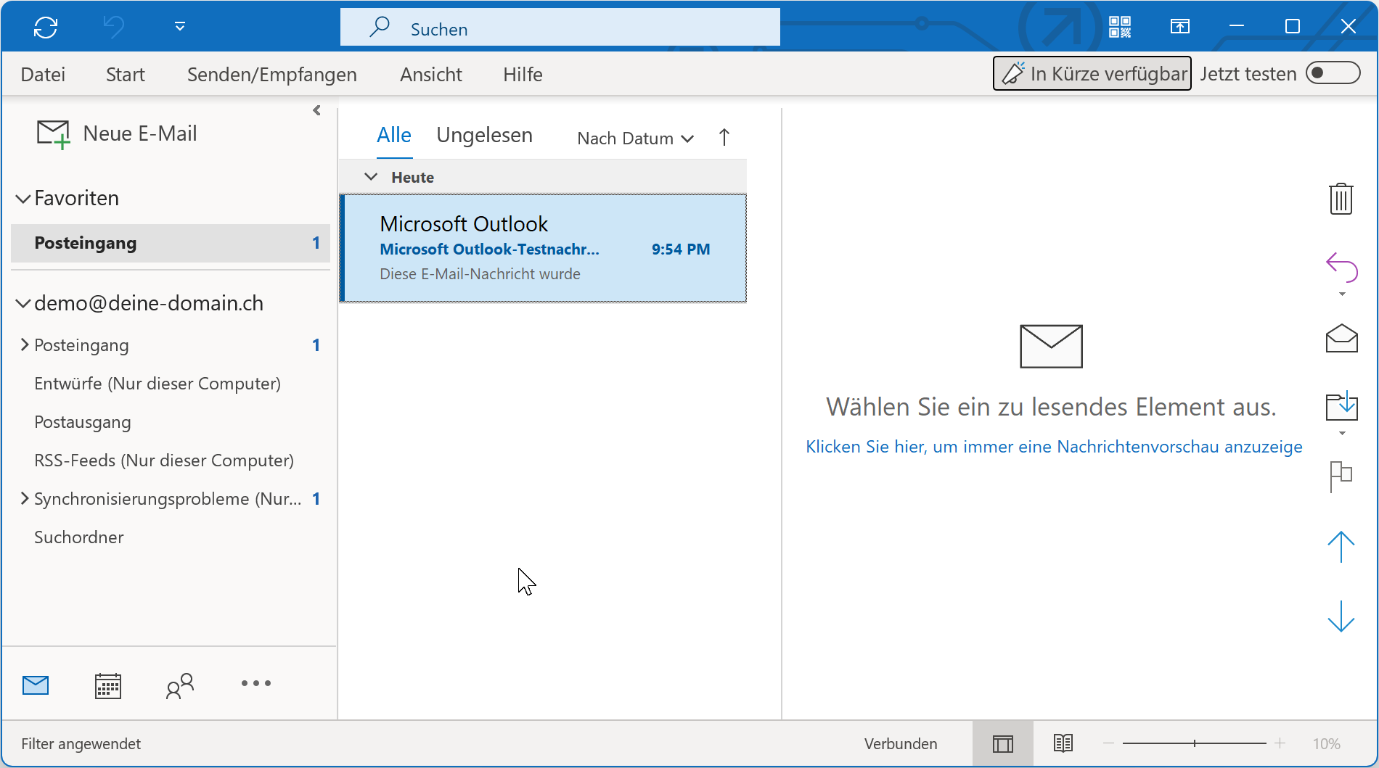Open the Ansicht tab

[431, 74]
